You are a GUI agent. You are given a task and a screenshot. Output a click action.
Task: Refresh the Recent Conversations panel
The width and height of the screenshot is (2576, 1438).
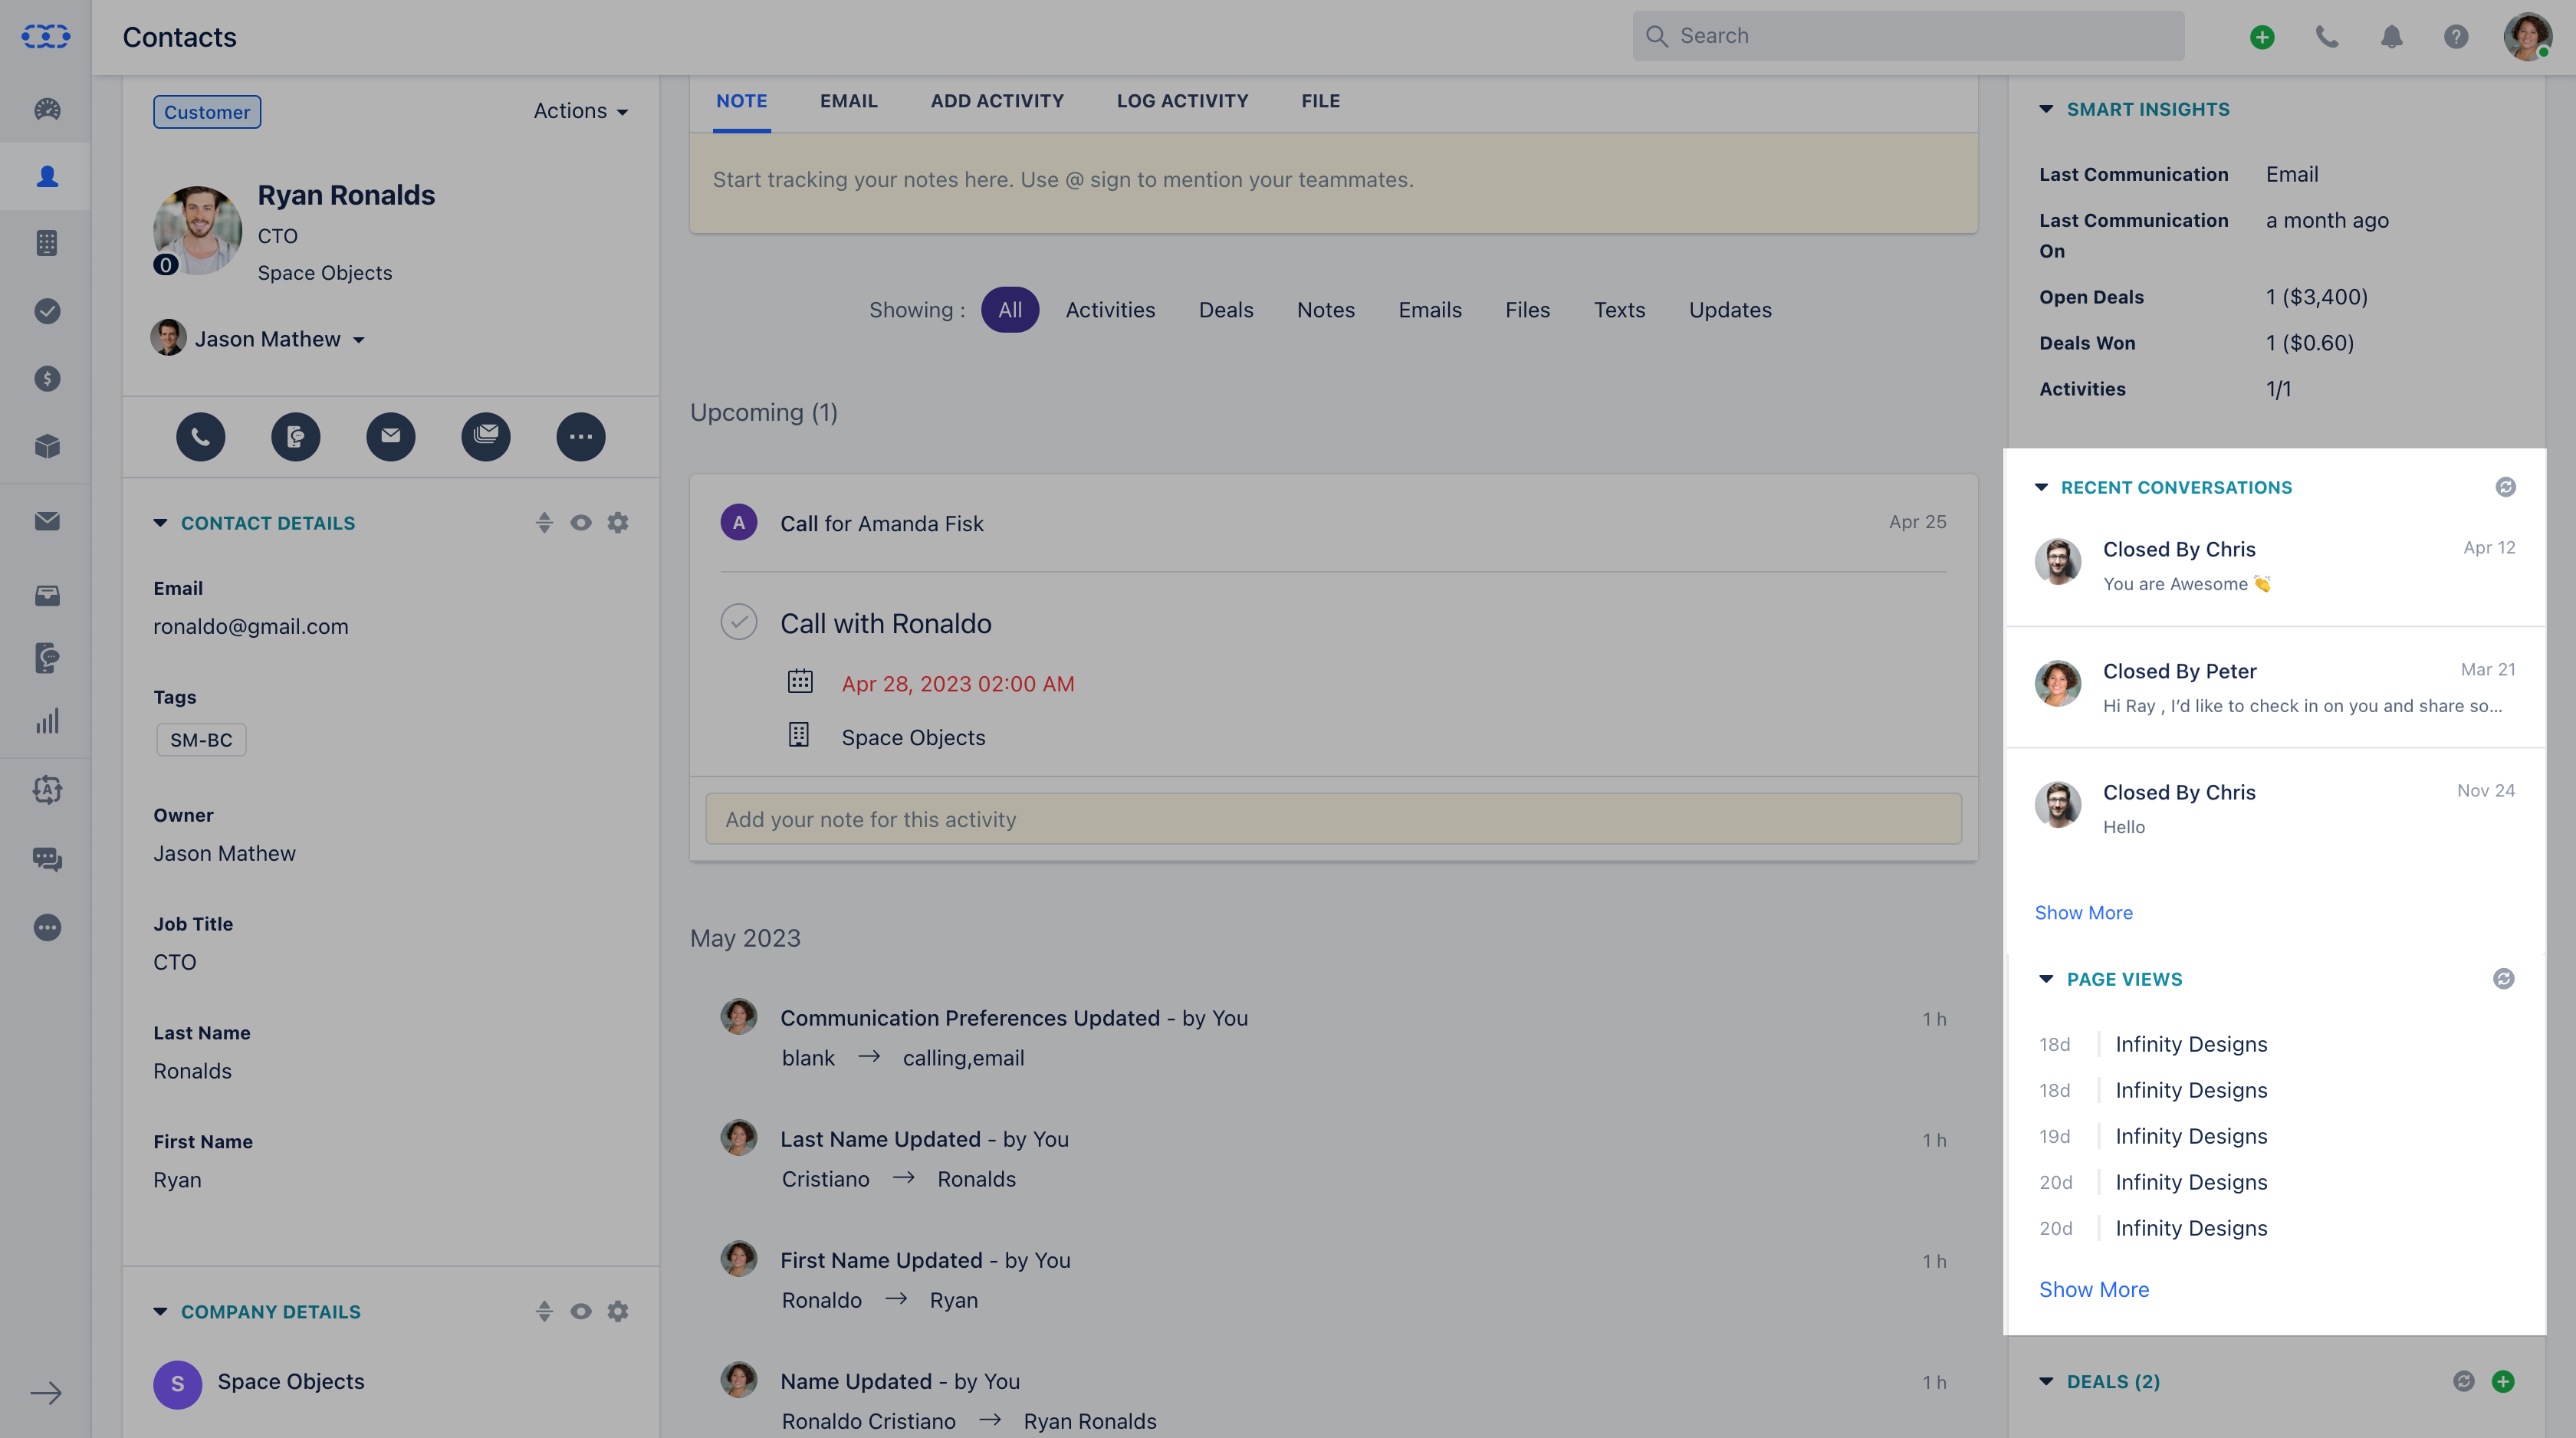[2505, 487]
